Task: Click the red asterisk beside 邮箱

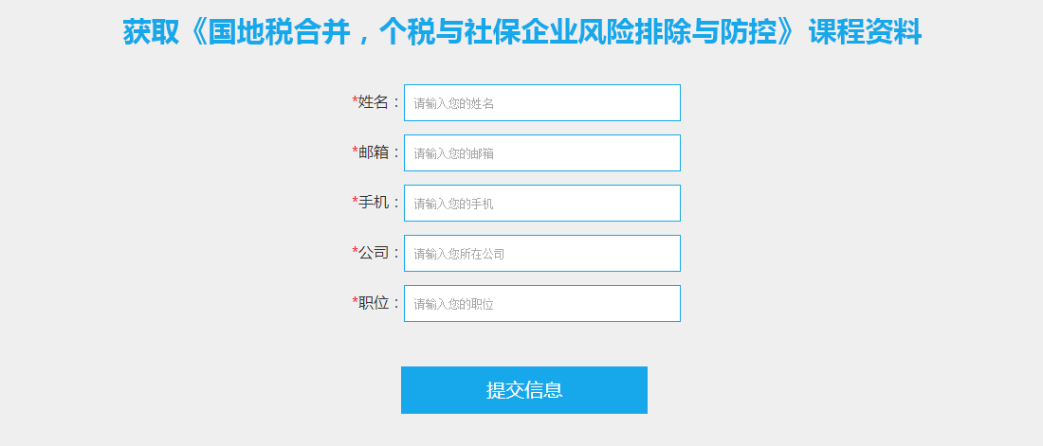Action: pos(356,151)
